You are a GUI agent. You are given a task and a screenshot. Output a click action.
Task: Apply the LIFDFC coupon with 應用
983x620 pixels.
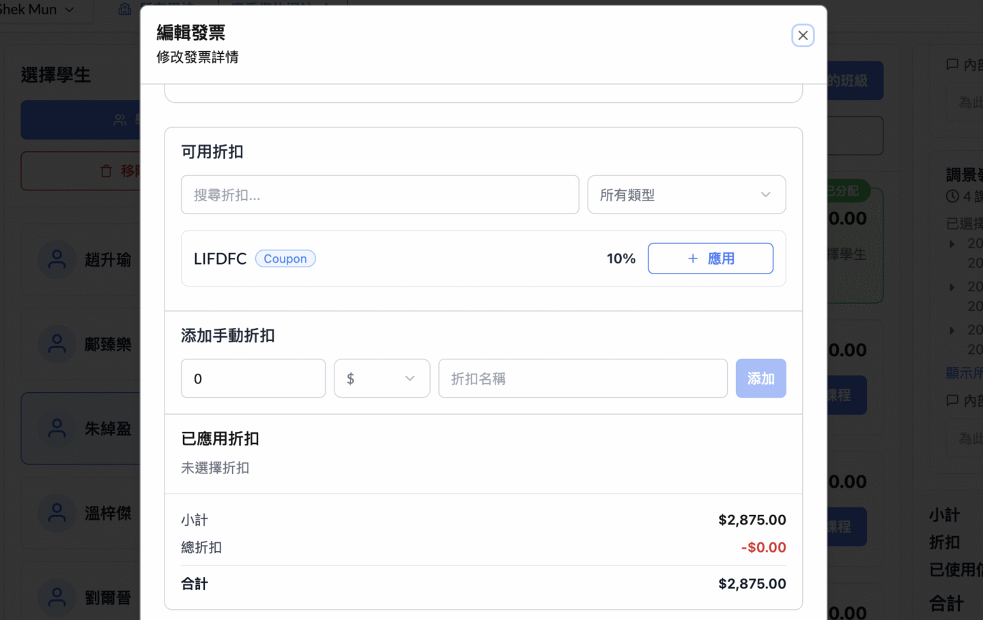click(710, 259)
